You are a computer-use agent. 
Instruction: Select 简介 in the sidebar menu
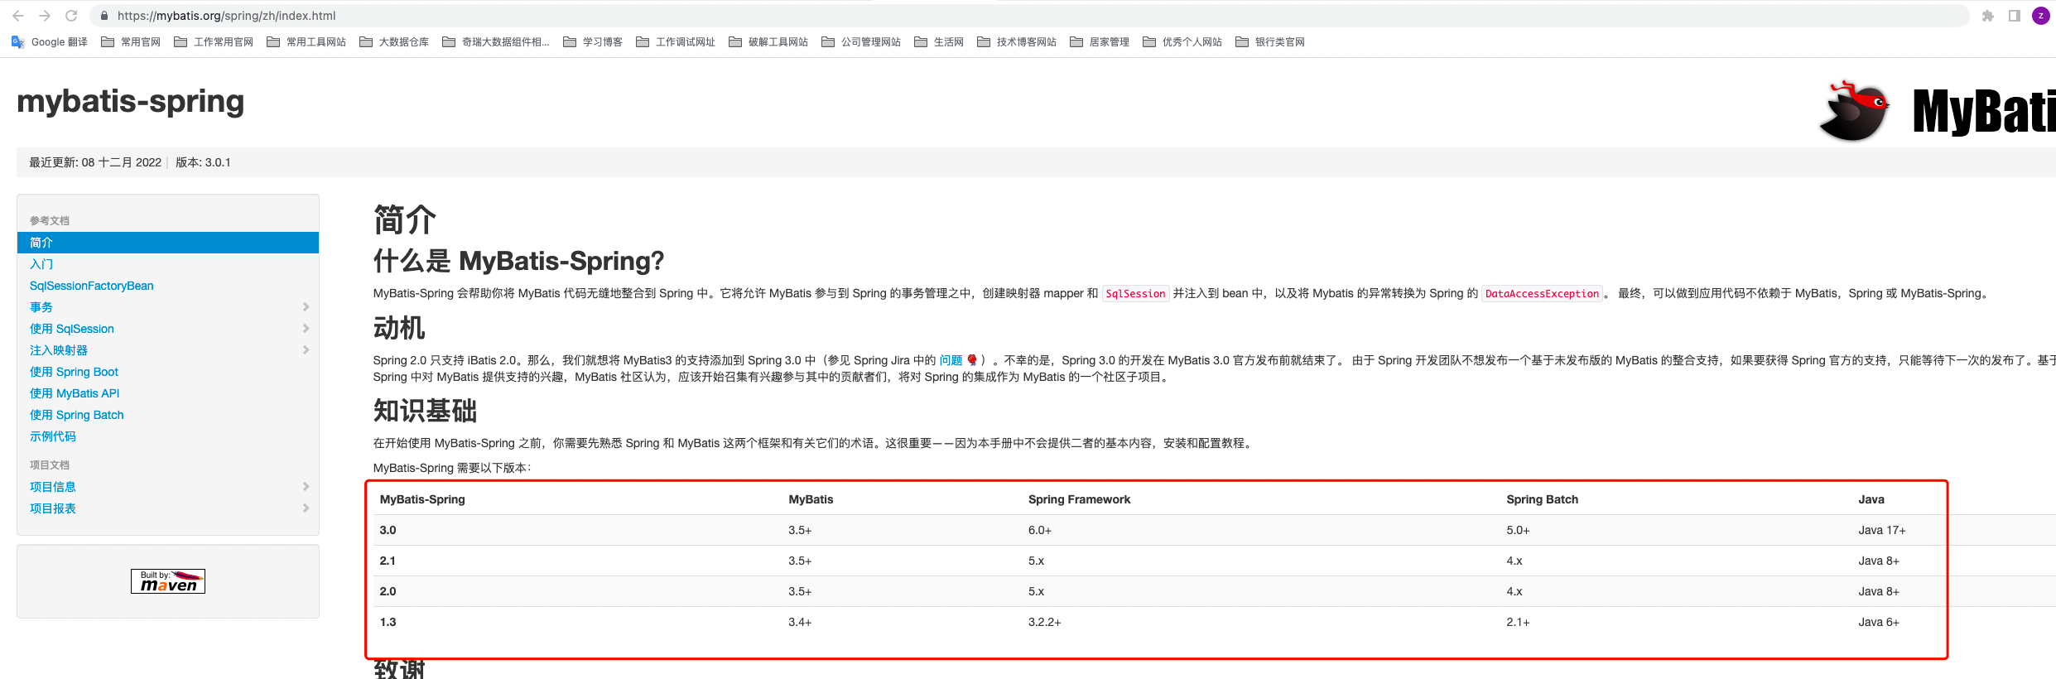click(41, 243)
